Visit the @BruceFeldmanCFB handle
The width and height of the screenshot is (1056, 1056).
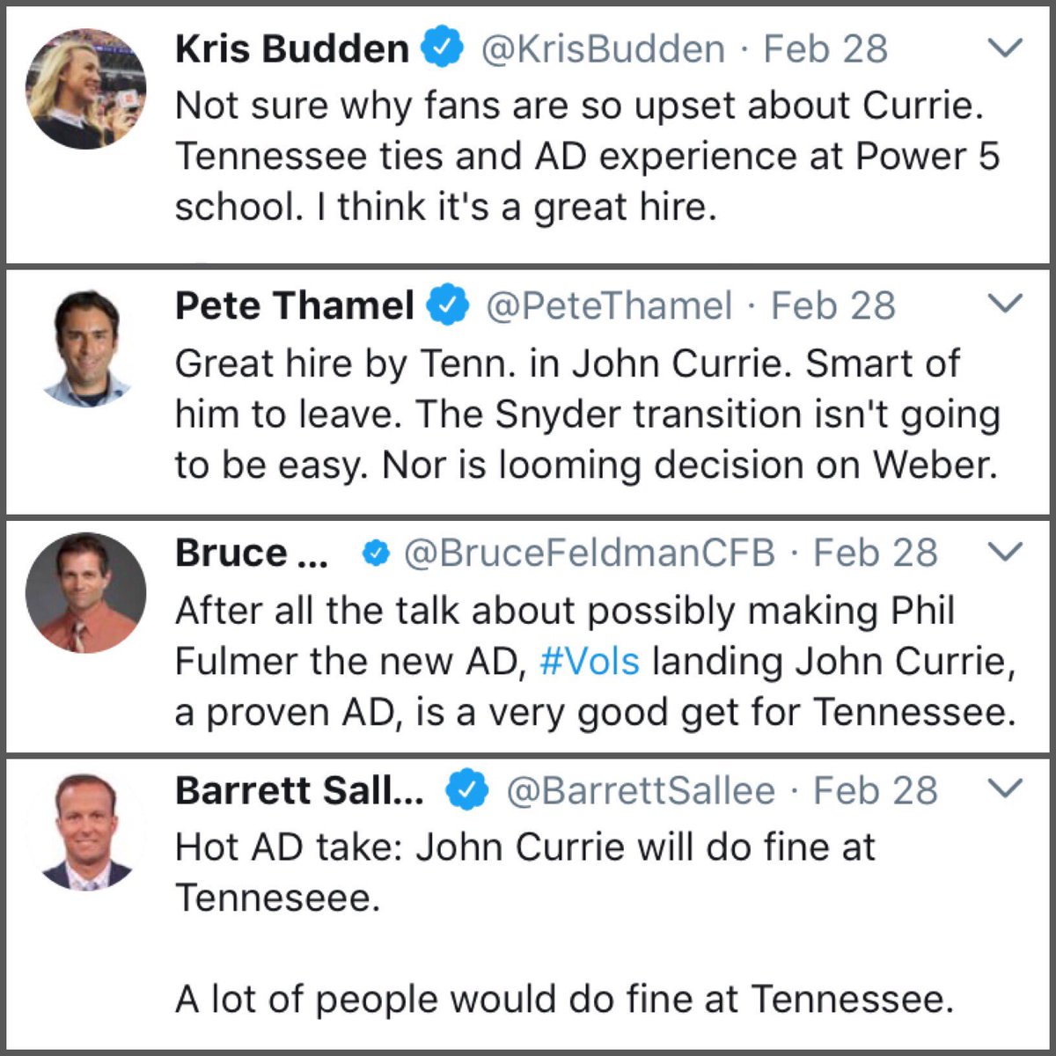pos(589,554)
